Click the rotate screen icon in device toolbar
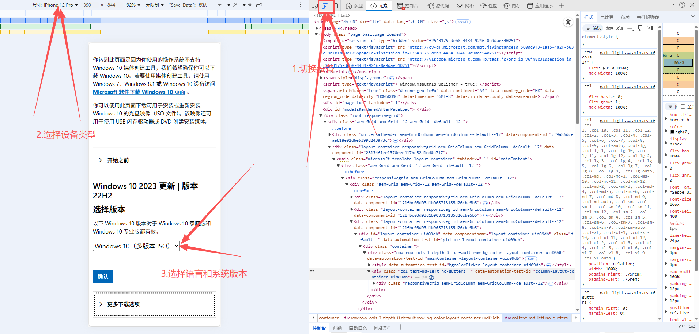 [259, 5]
